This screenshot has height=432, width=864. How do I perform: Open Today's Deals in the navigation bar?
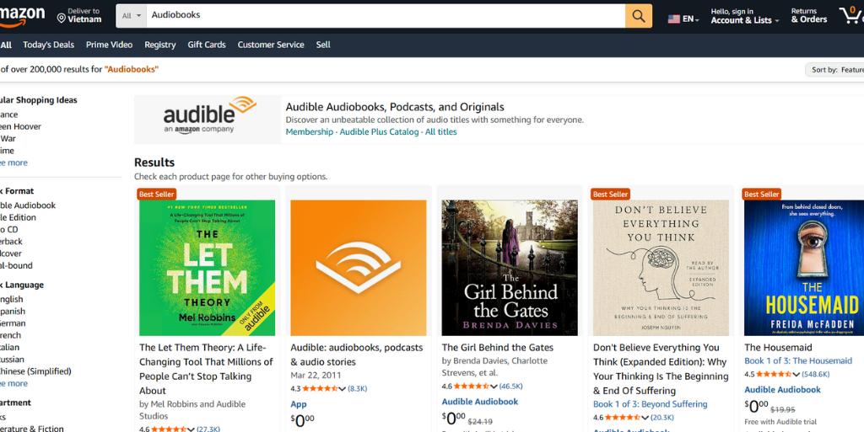click(48, 45)
